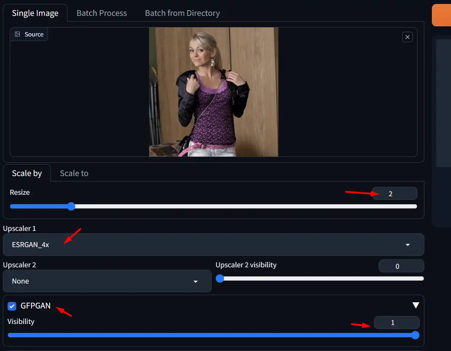
Task: Click the Upscaler 1 label text
Action: point(19,228)
